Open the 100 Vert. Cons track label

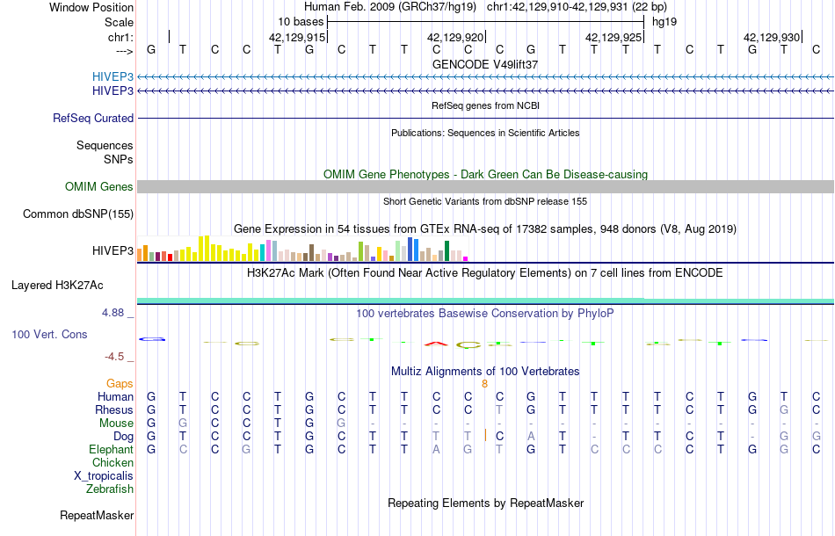(x=49, y=334)
